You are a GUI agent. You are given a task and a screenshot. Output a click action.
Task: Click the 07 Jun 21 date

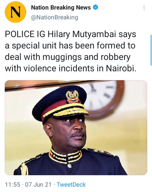click(38, 184)
